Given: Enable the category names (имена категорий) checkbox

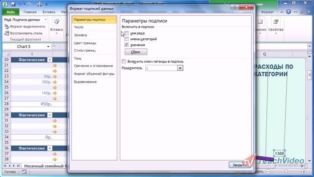Looking at the screenshot, I should pyautogui.click(x=127, y=39).
